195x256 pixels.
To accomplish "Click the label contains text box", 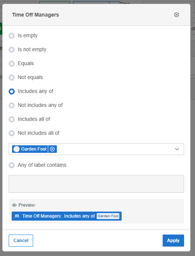I will (96, 184).
